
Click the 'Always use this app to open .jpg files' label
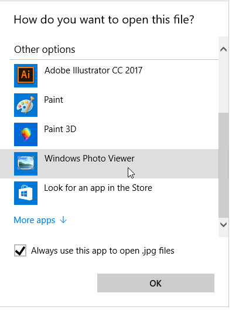(x=103, y=251)
